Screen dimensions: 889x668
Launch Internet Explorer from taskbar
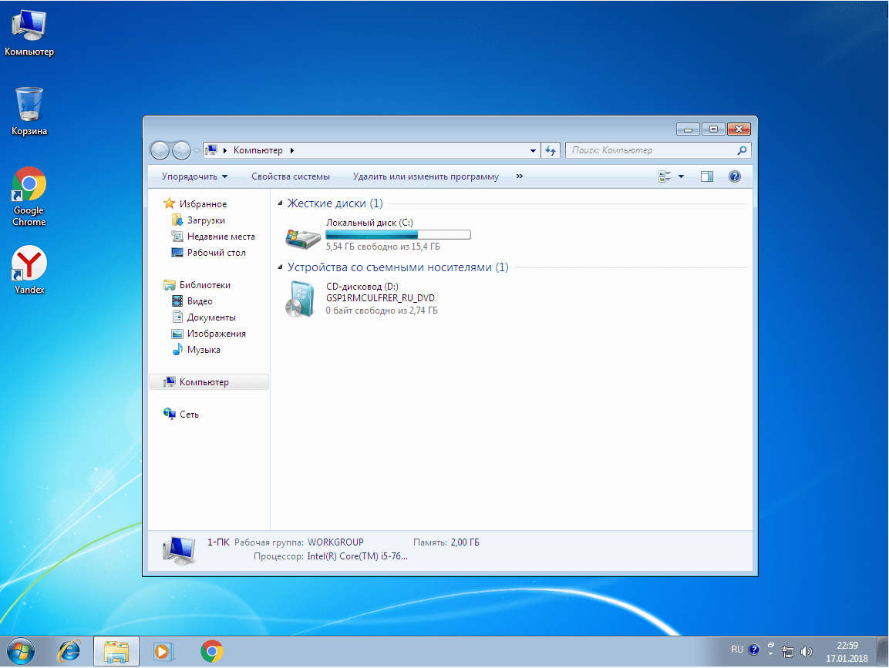[69, 652]
